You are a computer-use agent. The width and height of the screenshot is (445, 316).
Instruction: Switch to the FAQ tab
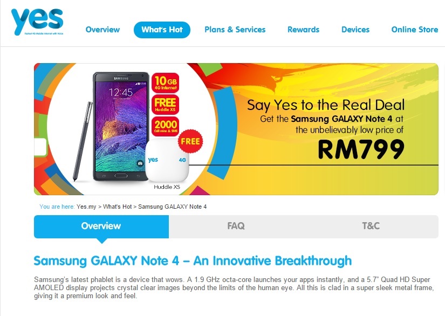236,226
